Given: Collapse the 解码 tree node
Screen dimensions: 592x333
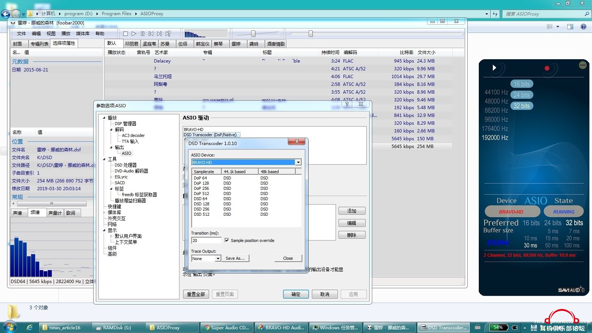Looking at the screenshot, I should [x=111, y=129].
